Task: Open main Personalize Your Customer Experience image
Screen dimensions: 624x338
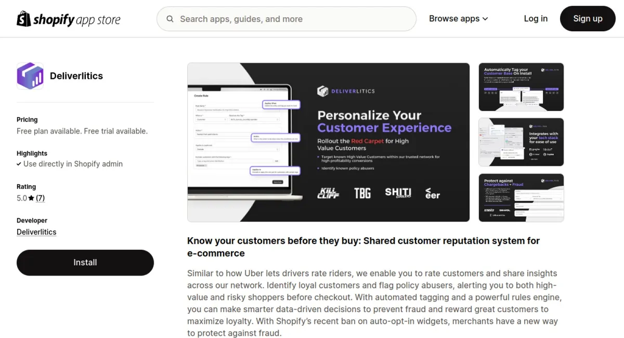Action: 329,142
